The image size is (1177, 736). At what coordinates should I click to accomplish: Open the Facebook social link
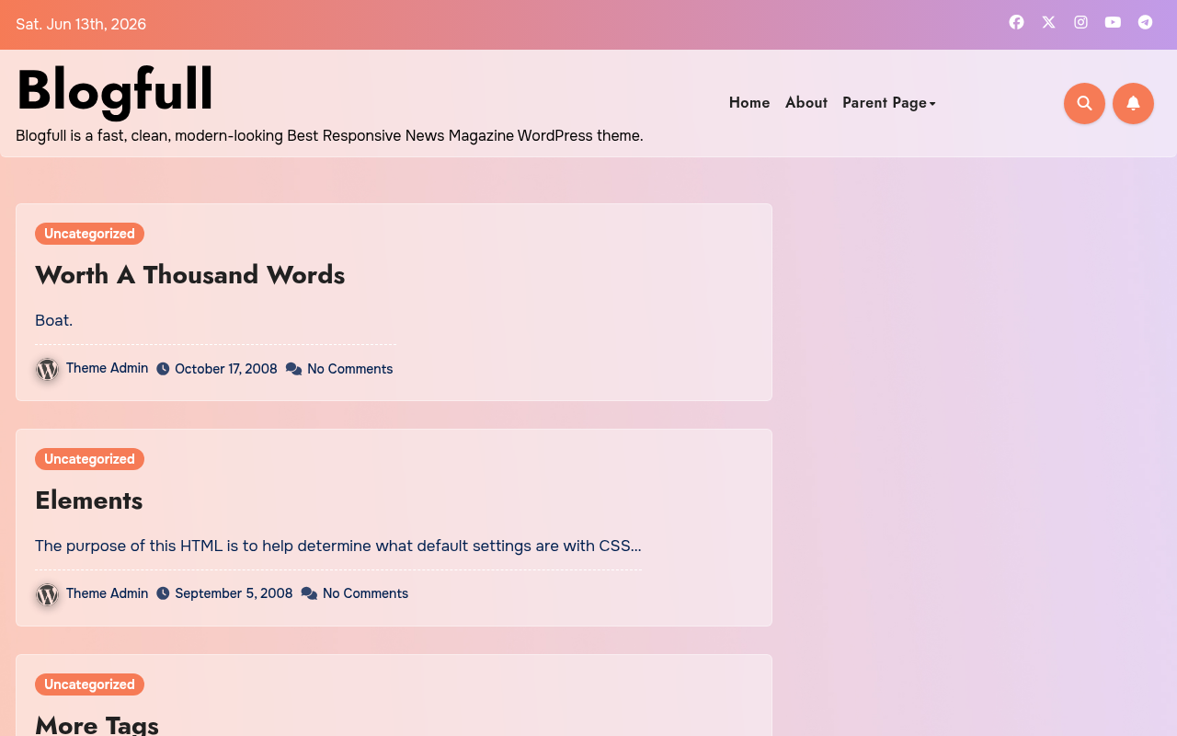click(1016, 22)
